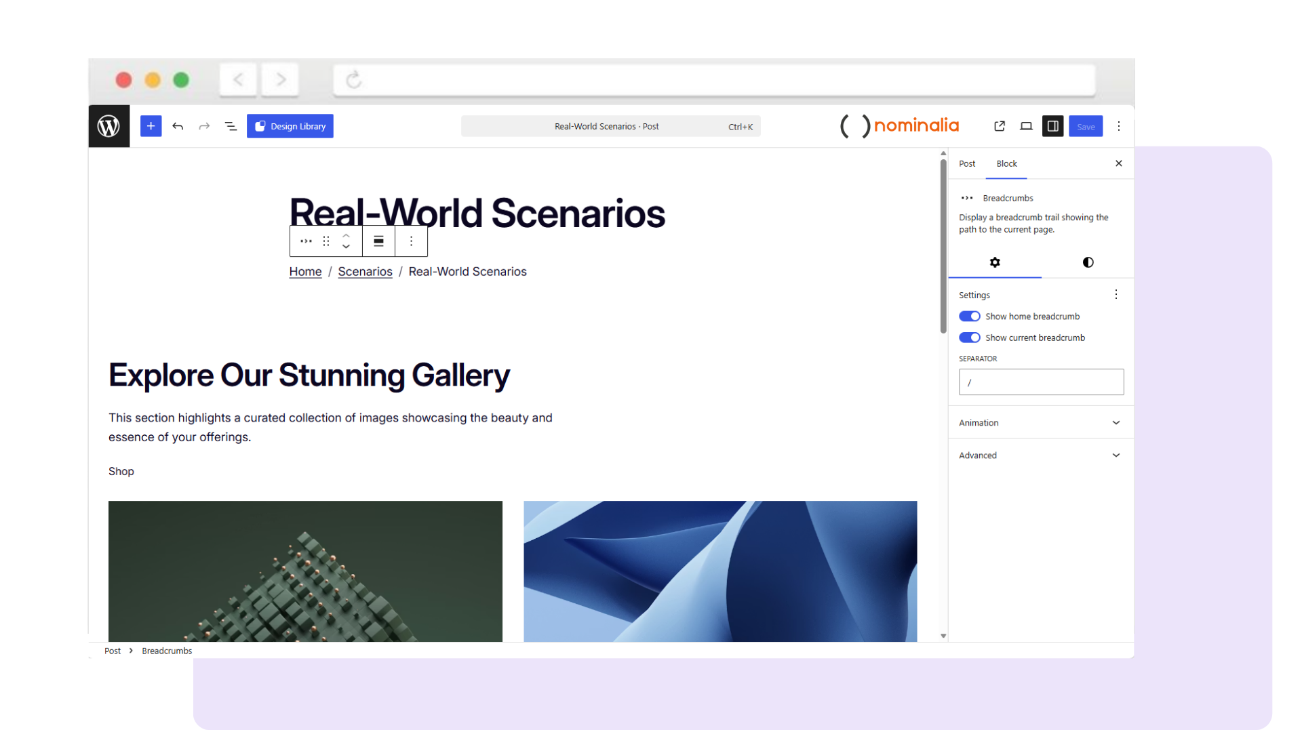
Task: Open the Document Overview list view
Action: (x=231, y=126)
